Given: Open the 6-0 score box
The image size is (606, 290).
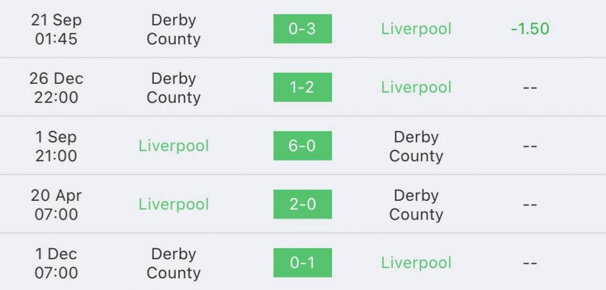Looking at the screenshot, I should (x=302, y=146).
